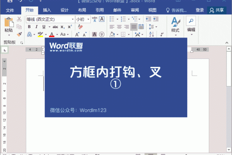Clear all formatting with eraser icon

(x=80, y=27)
